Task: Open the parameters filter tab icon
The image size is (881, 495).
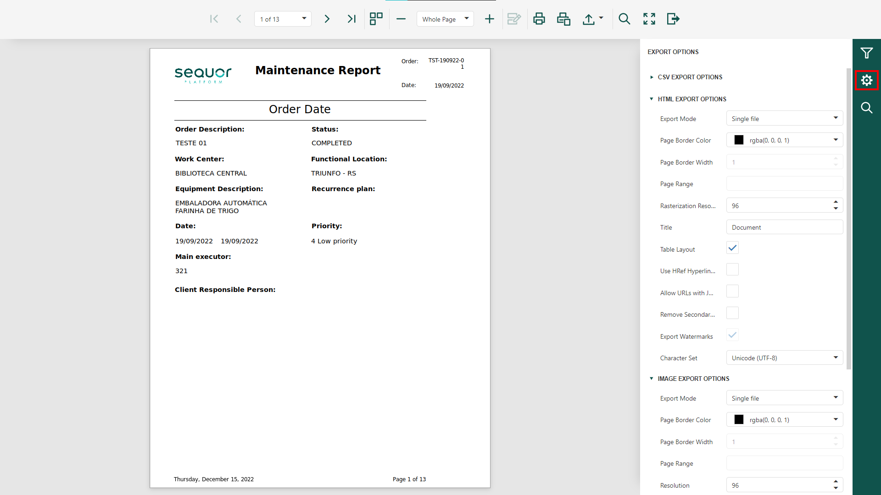Action: 866,53
